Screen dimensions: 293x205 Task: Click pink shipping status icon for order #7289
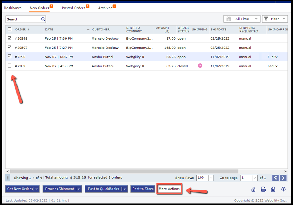coord(200,66)
